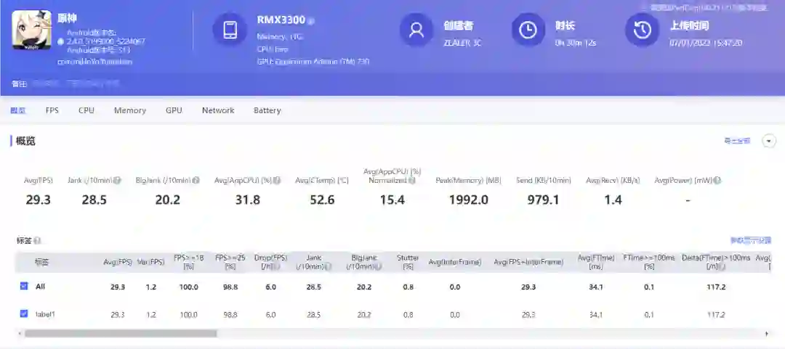Click the 52.6 Avg(CTemp) value
Viewport: 785px width, 349px height.
click(322, 200)
